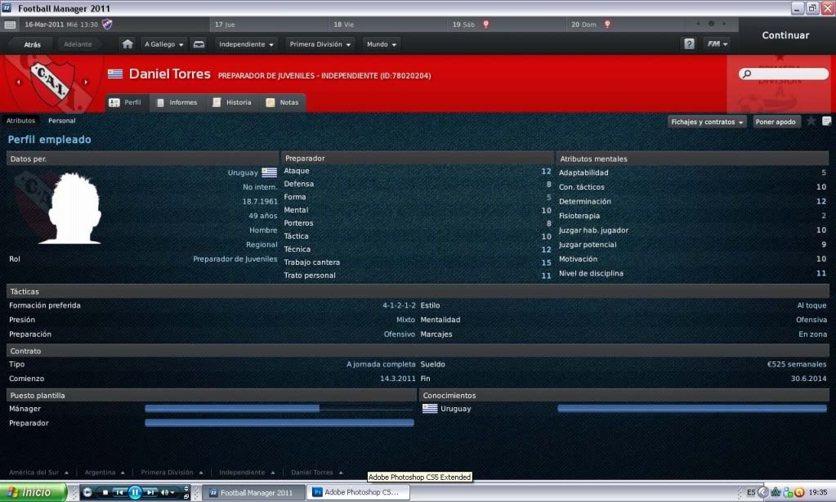Switch to the Personal sub-tab

tap(62, 120)
